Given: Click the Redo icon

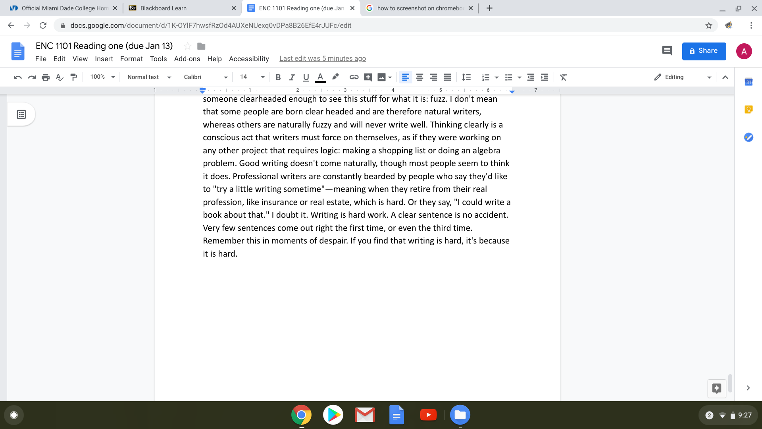Looking at the screenshot, I should 32,77.
